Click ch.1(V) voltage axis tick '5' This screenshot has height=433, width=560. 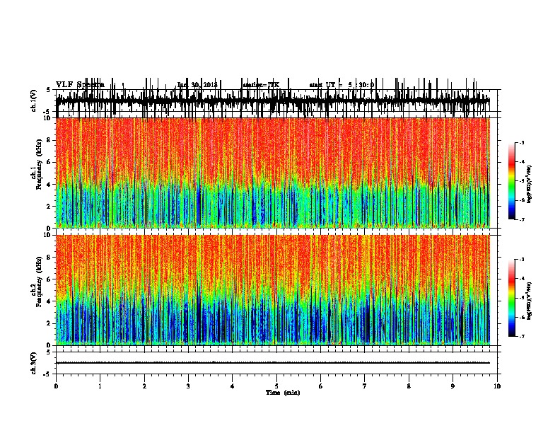(48, 90)
